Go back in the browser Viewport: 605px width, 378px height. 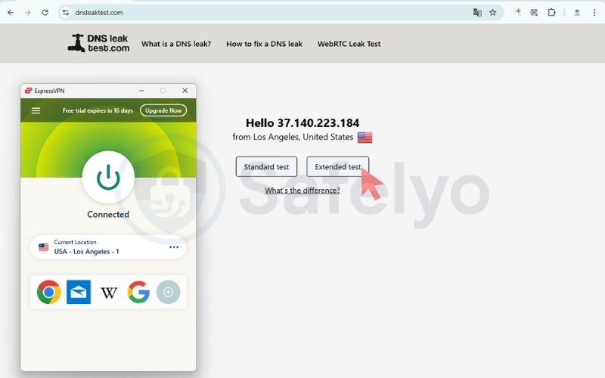[x=11, y=12]
